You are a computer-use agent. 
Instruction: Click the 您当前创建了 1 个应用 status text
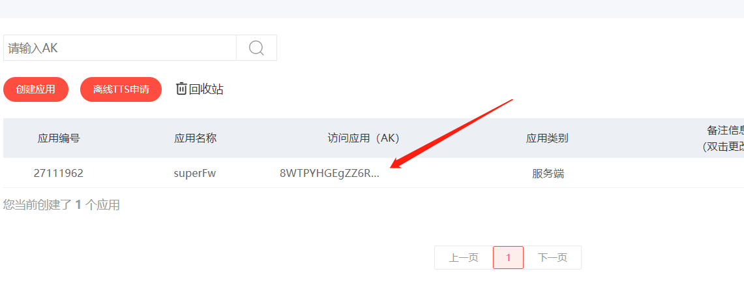click(x=61, y=205)
